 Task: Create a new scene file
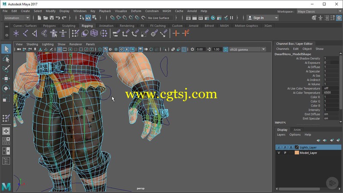[x=39, y=18]
